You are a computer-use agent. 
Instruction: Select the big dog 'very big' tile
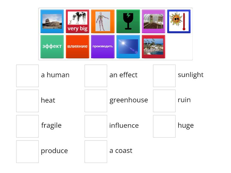coord(77,21)
